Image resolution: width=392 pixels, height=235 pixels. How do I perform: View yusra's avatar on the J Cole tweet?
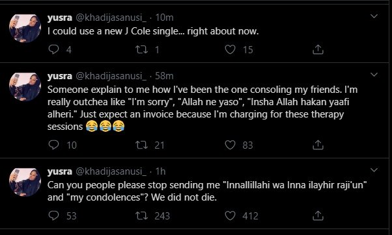[25, 28]
